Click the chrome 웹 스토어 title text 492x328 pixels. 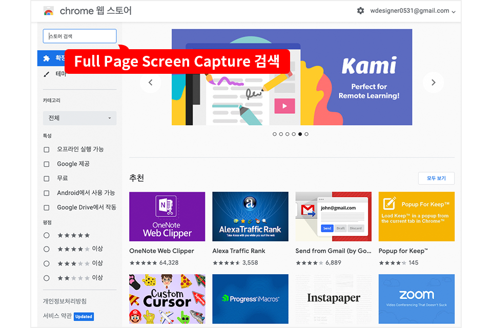coord(96,11)
